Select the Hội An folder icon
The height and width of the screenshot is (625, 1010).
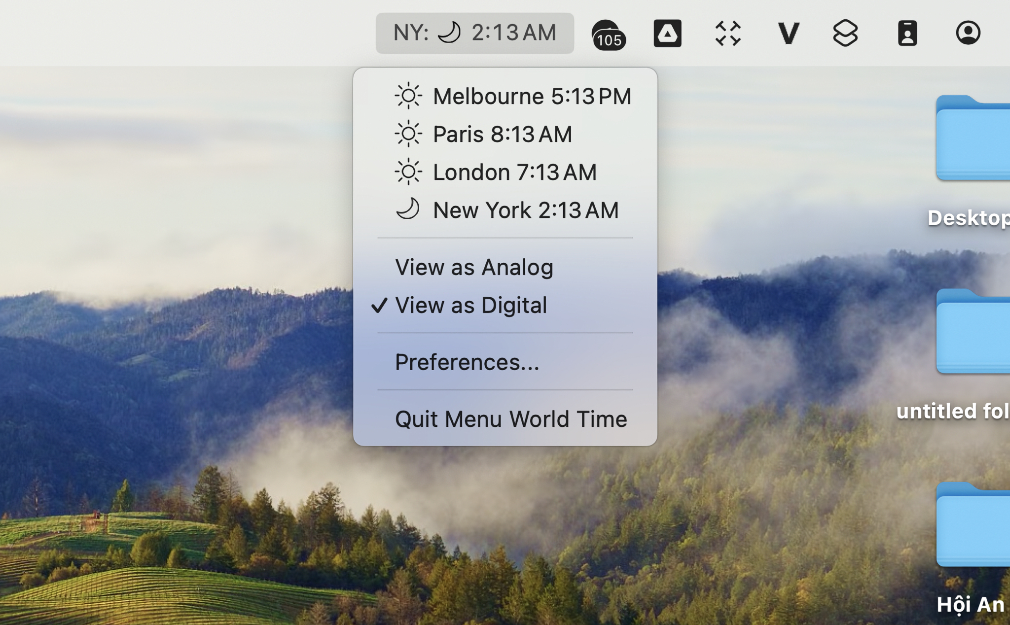click(973, 525)
